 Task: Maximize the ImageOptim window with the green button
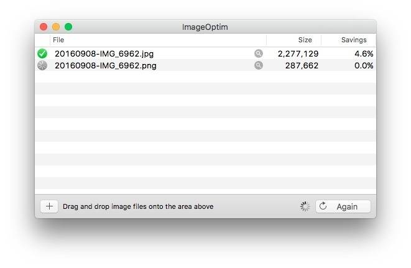[x=68, y=27]
